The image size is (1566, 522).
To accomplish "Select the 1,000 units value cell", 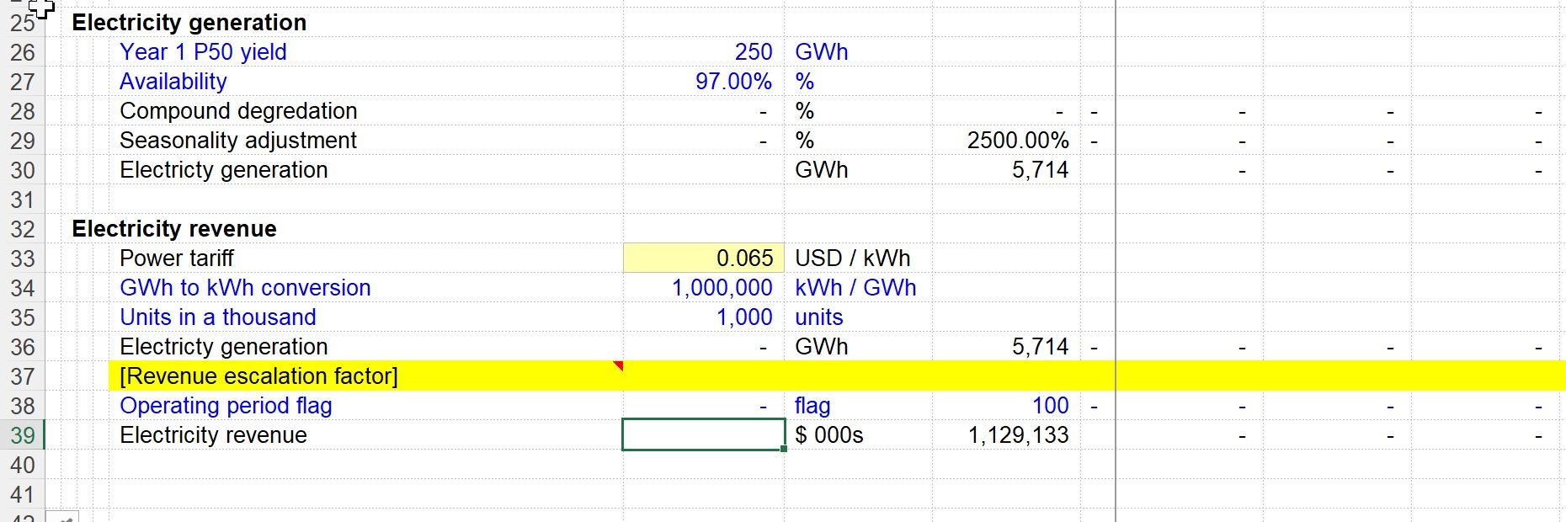I will pyautogui.click(x=744, y=317).
